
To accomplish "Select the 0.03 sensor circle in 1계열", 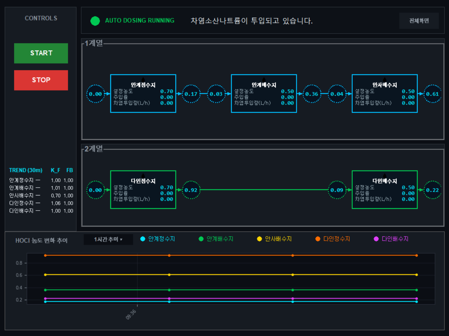I will tap(216, 94).
